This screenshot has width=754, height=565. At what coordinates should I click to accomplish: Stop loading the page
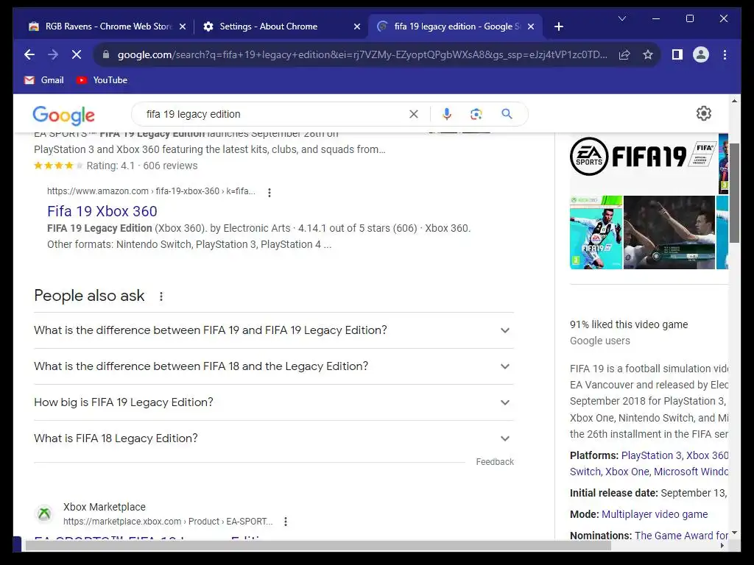pos(77,54)
